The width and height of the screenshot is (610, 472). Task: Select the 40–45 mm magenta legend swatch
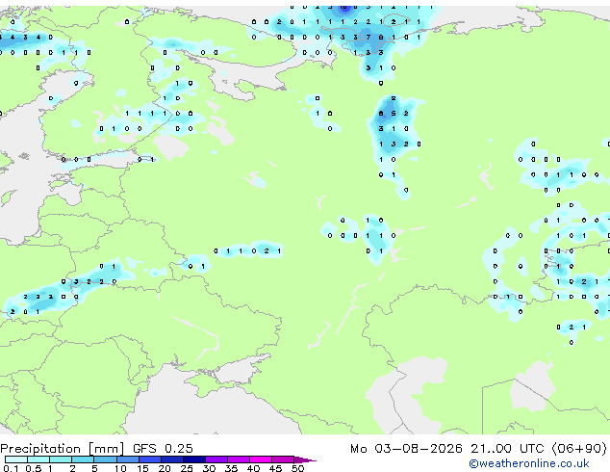pos(261,459)
